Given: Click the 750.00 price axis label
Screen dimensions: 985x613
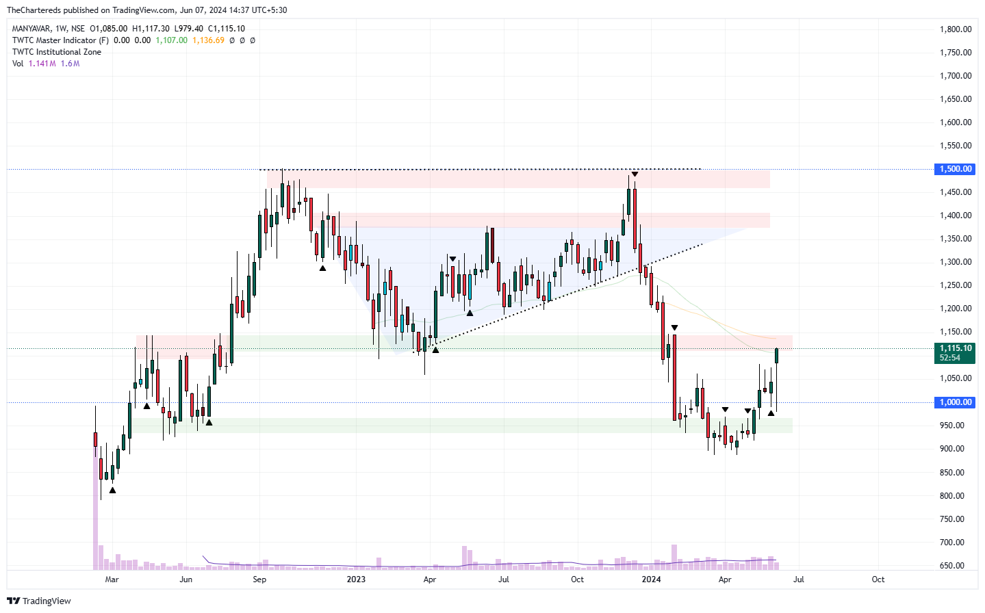Looking at the screenshot, I should (x=952, y=519).
